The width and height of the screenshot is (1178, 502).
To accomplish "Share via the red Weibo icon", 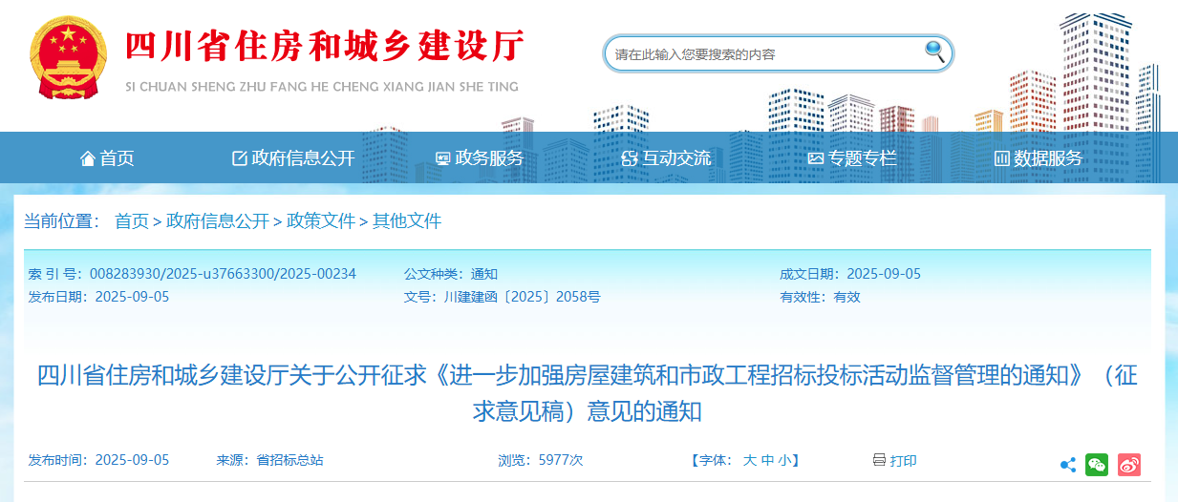I will [x=1129, y=465].
